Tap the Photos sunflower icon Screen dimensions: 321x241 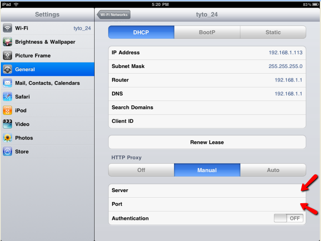8,138
